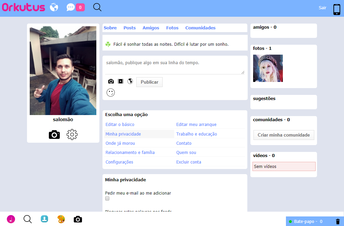
Task: Open profile settings gear icon
Action: click(x=72, y=135)
